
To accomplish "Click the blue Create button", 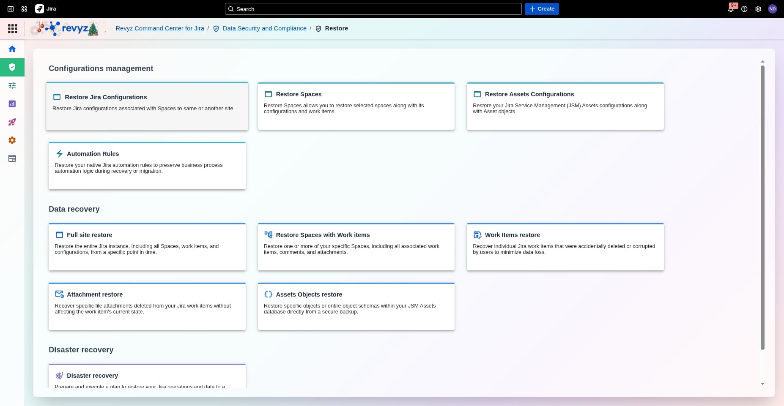I will [x=542, y=9].
